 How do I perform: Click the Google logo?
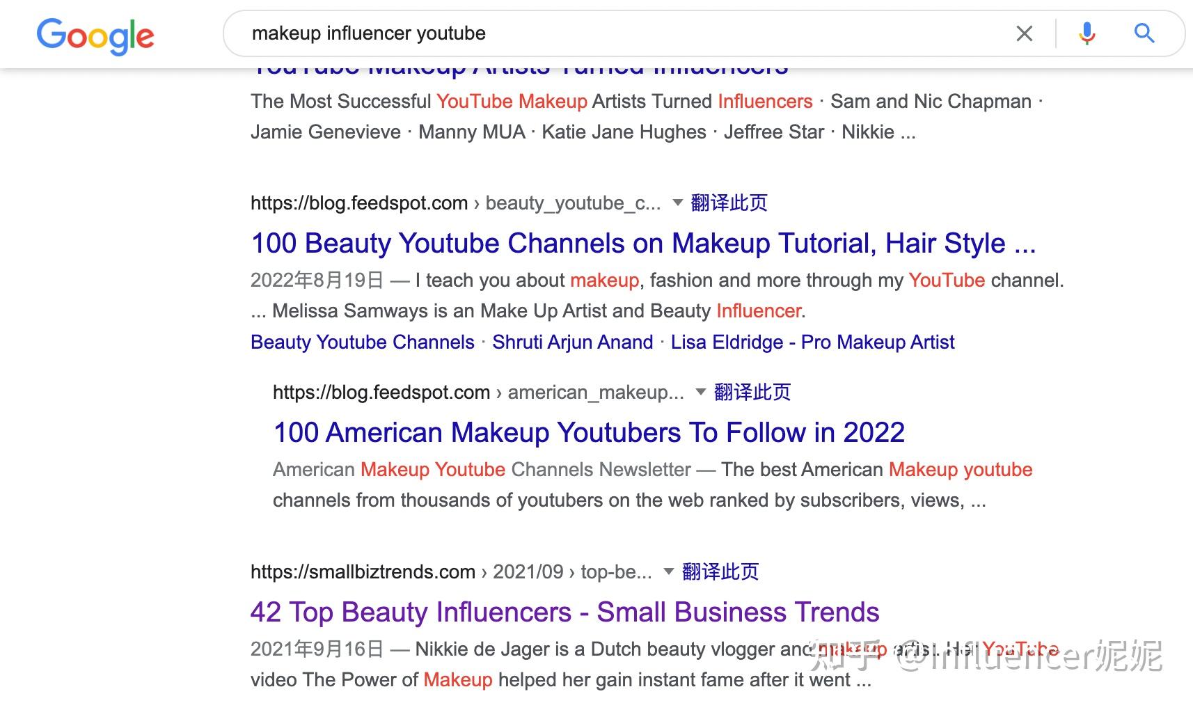95,35
